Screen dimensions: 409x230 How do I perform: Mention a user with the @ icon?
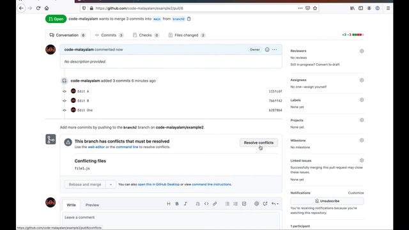click(257, 204)
